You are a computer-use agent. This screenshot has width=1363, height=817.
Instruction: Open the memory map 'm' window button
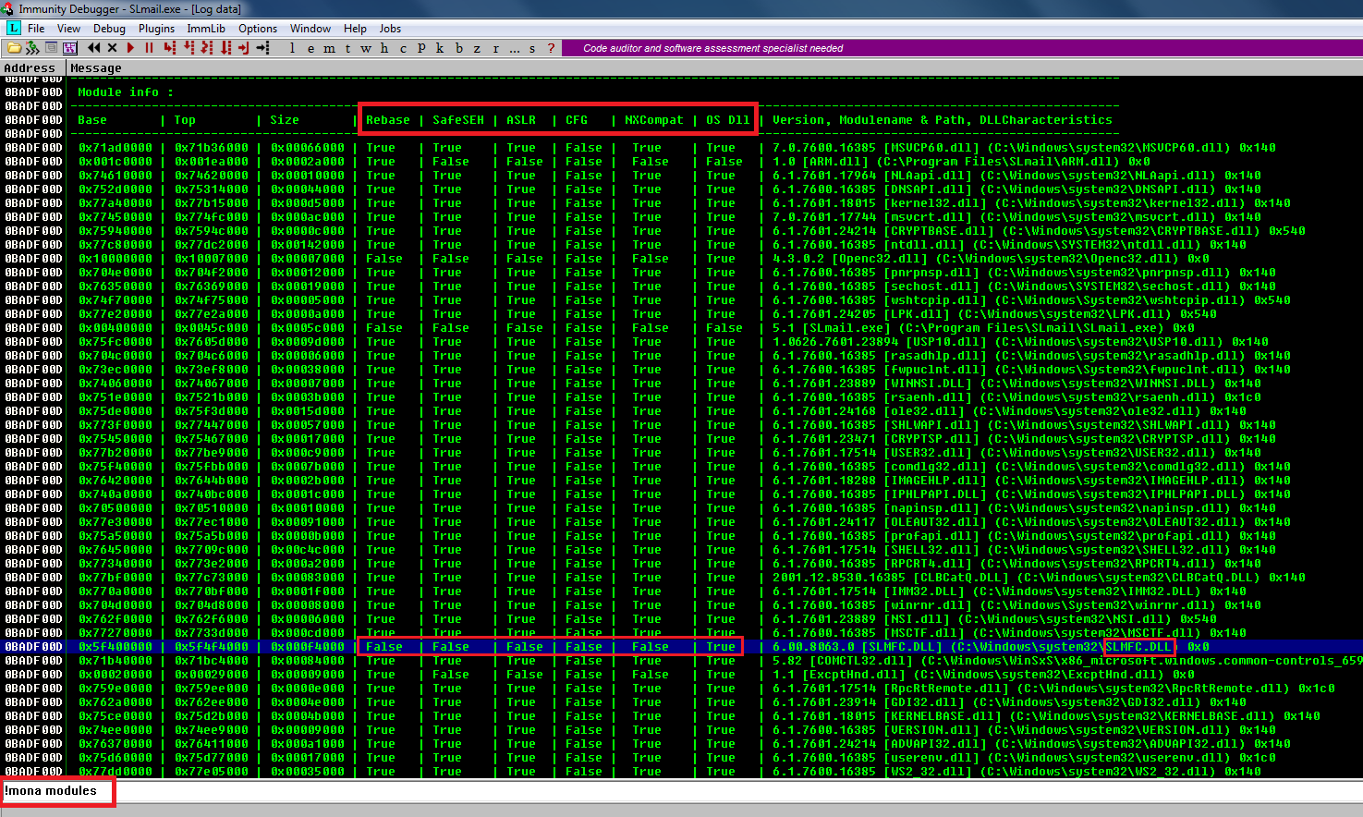tap(329, 48)
